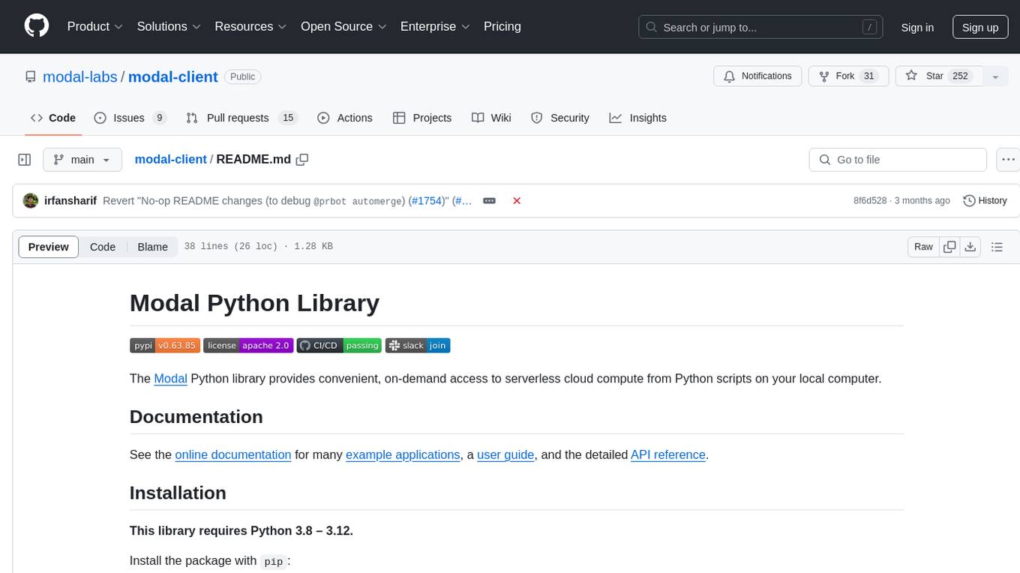
Task: Click the Sign up button
Action: click(980, 27)
